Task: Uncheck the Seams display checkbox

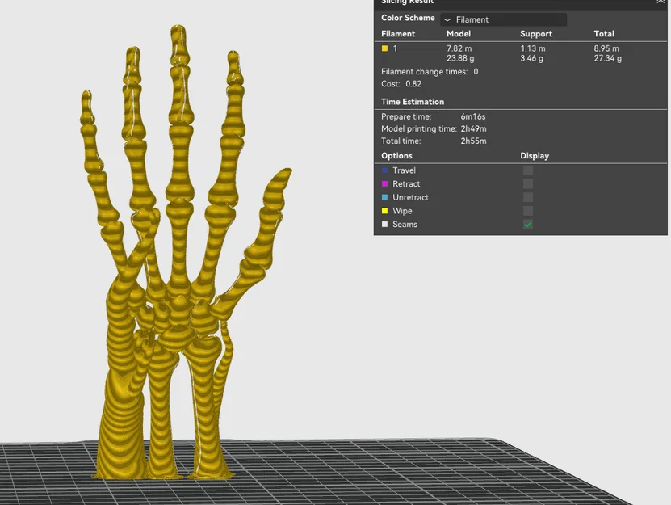Action: pos(528,225)
